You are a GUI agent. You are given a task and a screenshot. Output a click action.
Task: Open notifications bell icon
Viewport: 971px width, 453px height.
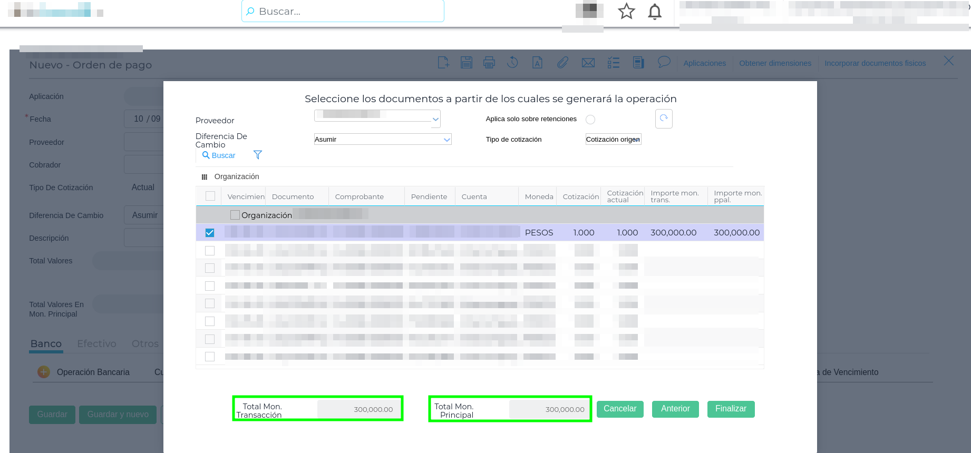point(655,11)
